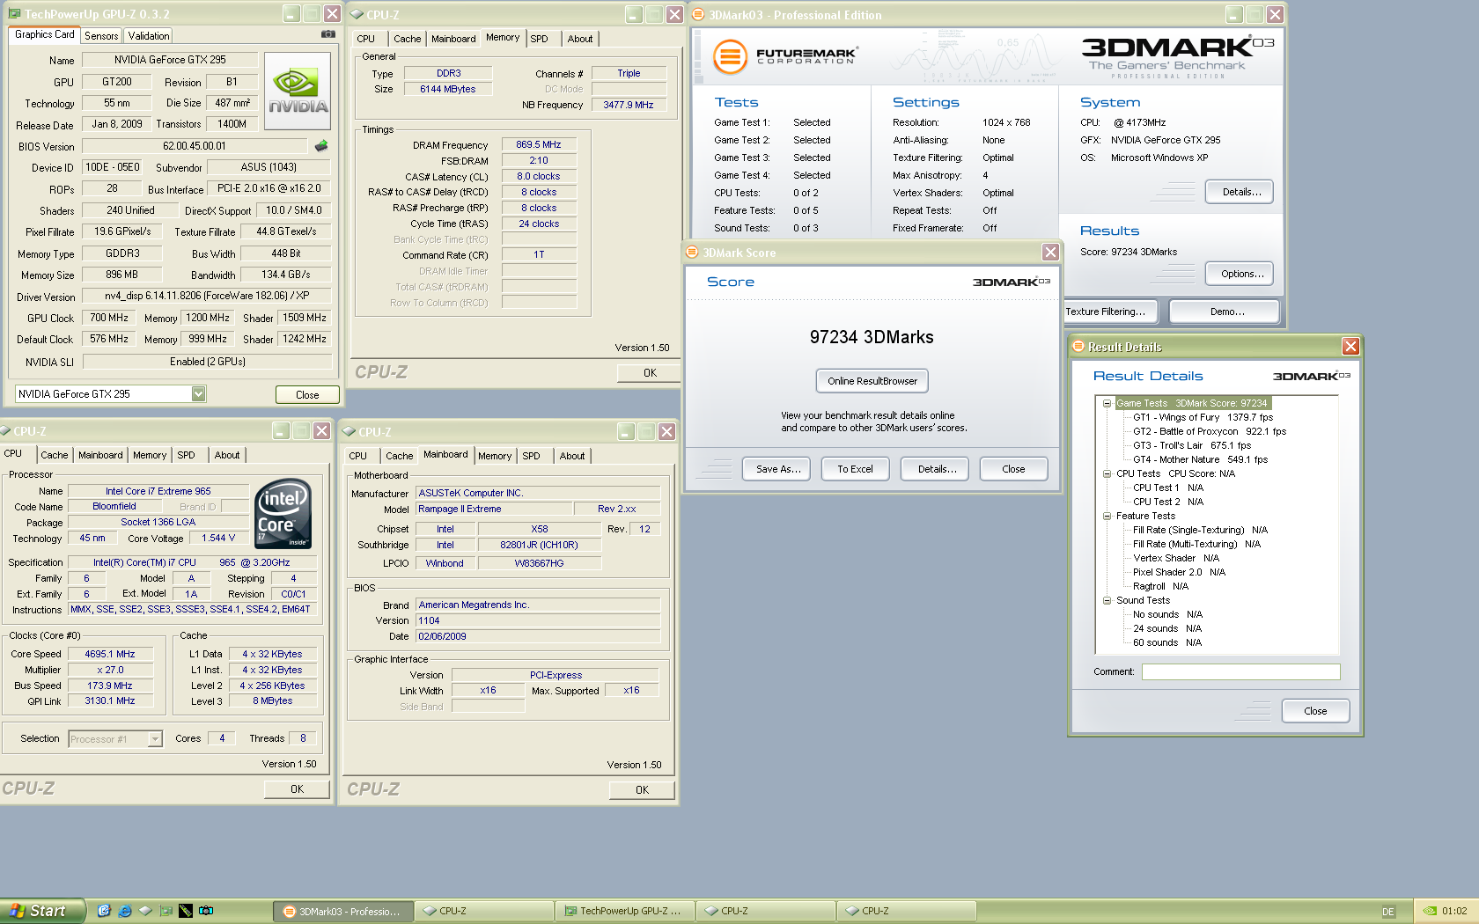1479x924 pixels.
Task: Click the 3DMark03 title bar icon
Action: click(698, 14)
